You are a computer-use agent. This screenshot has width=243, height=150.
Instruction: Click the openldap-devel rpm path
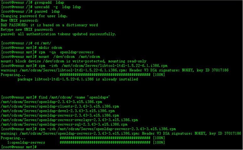pyautogui.click(x=58, y=111)
